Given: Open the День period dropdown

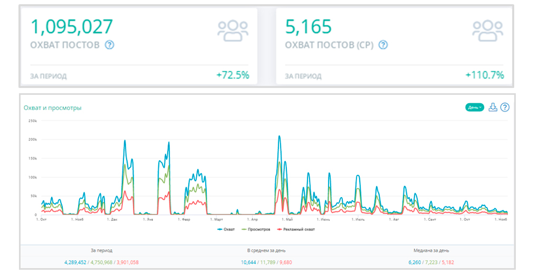Looking at the screenshot, I should (474, 107).
